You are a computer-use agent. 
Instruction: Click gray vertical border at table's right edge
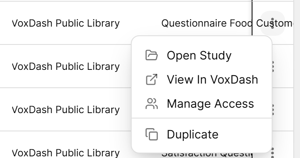click(293, 79)
